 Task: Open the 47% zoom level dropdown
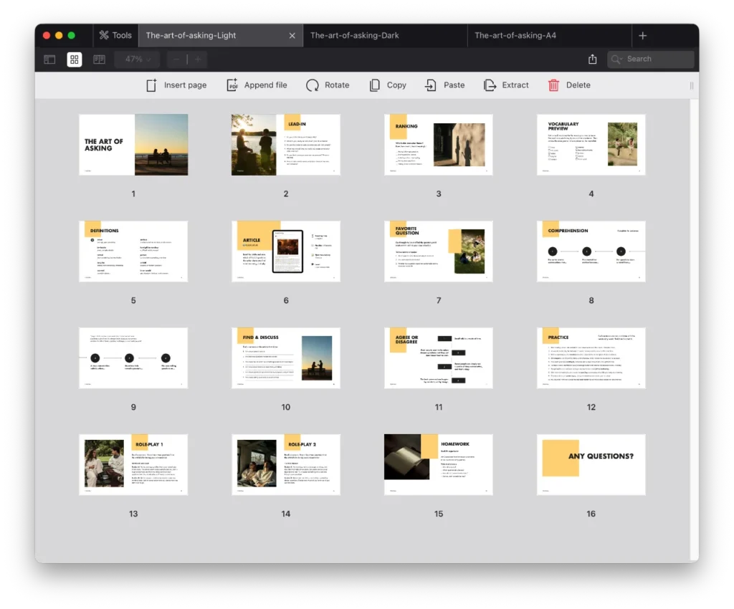(x=136, y=59)
